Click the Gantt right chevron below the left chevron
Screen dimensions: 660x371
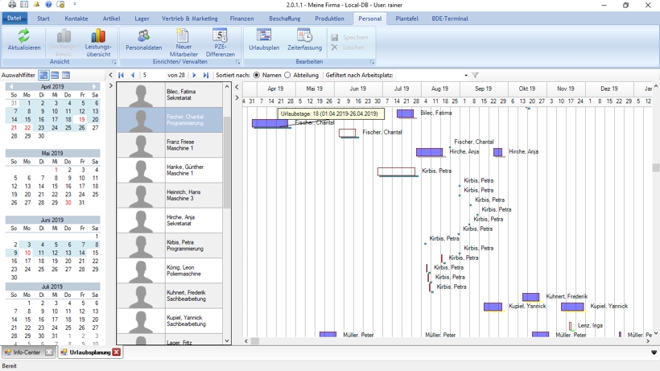click(237, 98)
